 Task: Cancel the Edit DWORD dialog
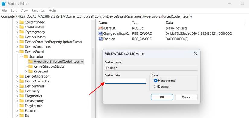coord(187,97)
